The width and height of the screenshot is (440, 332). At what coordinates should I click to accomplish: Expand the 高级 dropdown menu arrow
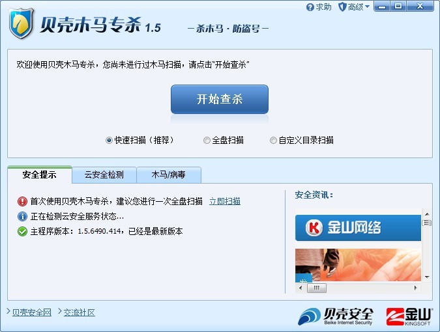(368, 6)
